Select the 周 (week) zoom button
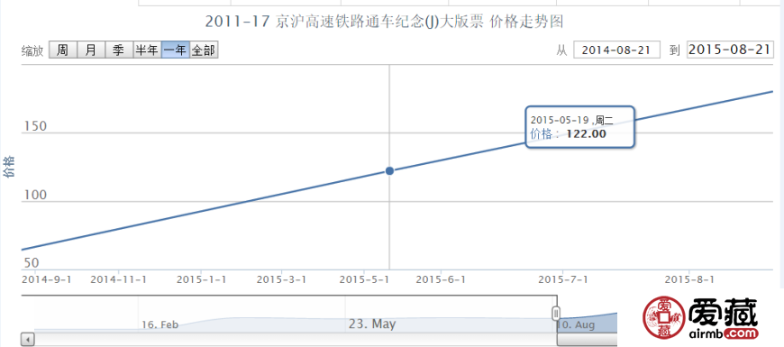784x347 pixels. pos(62,50)
